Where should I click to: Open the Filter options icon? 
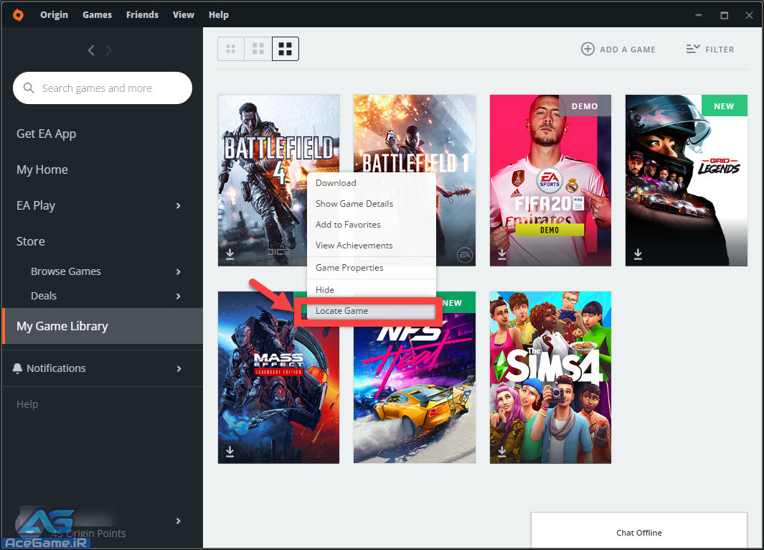[x=692, y=49]
